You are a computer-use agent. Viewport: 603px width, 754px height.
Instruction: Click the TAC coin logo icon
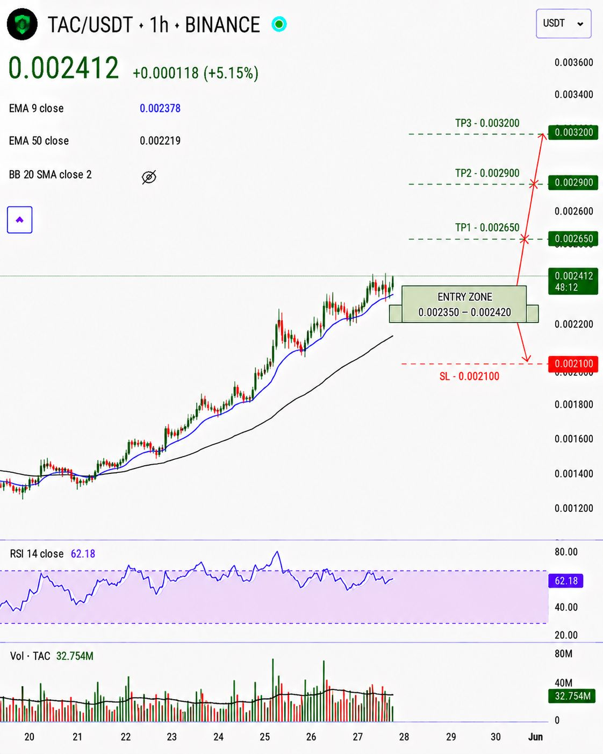(22, 25)
